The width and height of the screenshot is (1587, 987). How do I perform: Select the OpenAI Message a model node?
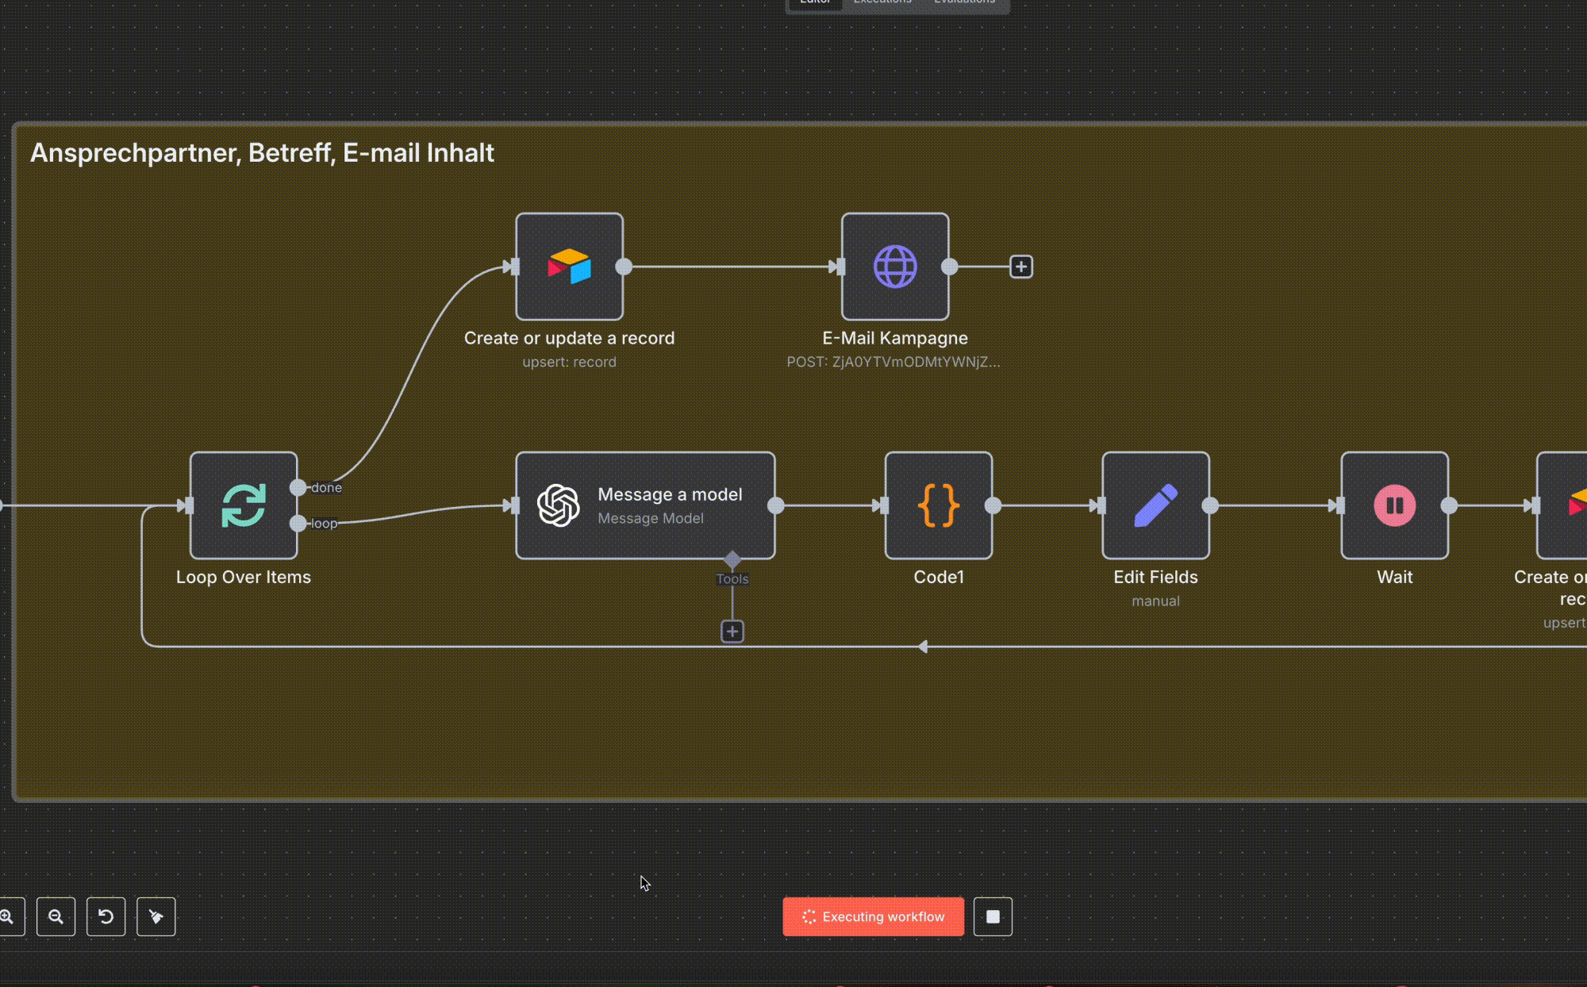pyautogui.click(x=645, y=505)
